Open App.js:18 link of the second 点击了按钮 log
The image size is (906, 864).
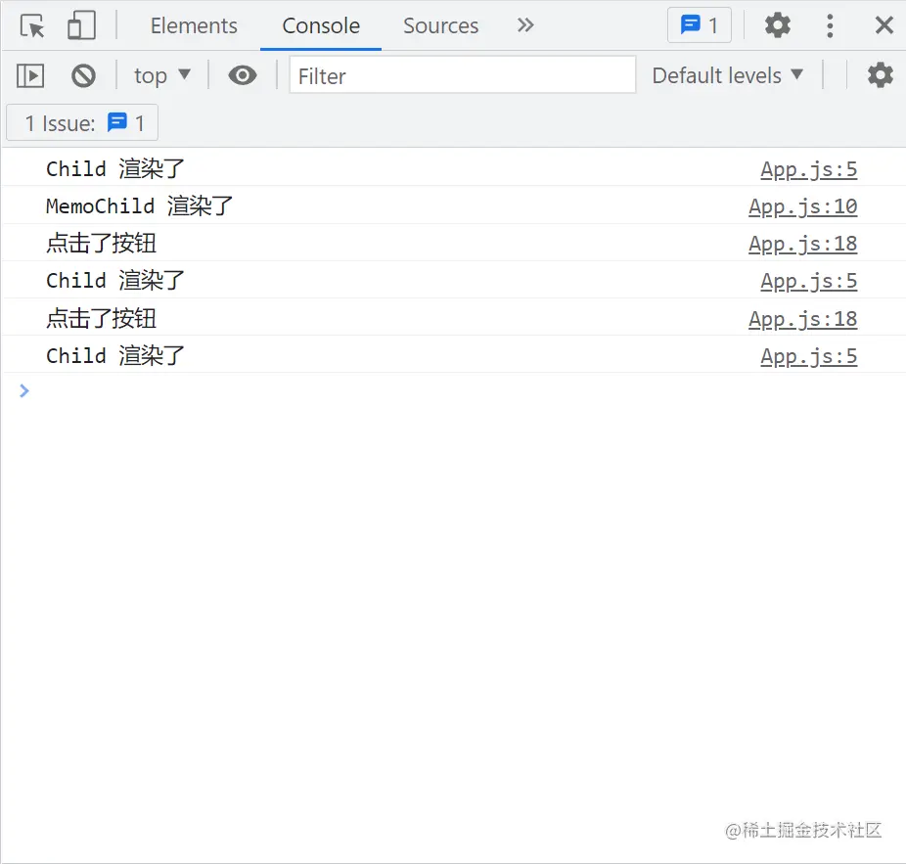[x=802, y=319]
